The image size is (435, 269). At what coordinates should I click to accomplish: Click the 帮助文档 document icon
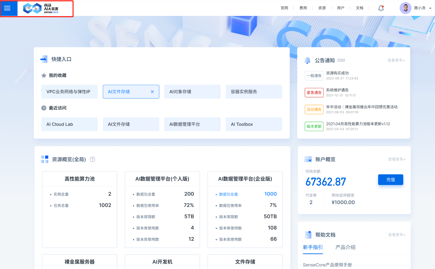click(308, 235)
